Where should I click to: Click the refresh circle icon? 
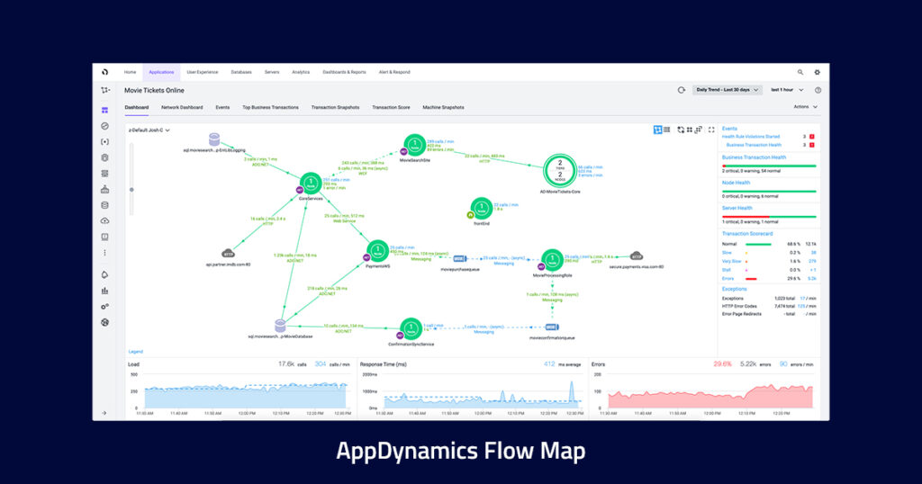click(681, 90)
